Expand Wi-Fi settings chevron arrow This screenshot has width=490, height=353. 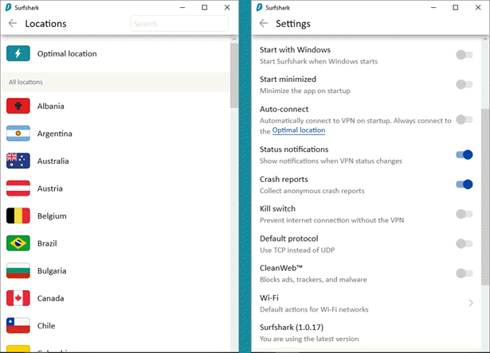click(x=471, y=303)
